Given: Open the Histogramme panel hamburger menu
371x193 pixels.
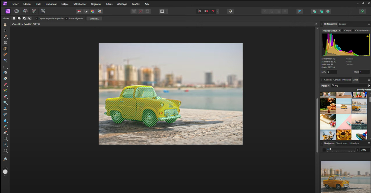Looking at the screenshot, I should [x=369, y=24].
